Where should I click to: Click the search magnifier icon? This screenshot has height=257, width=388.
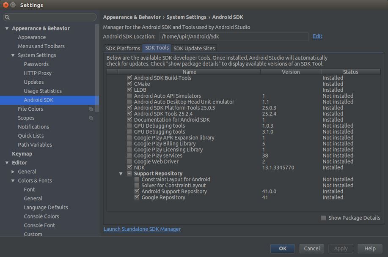click(7, 17)
